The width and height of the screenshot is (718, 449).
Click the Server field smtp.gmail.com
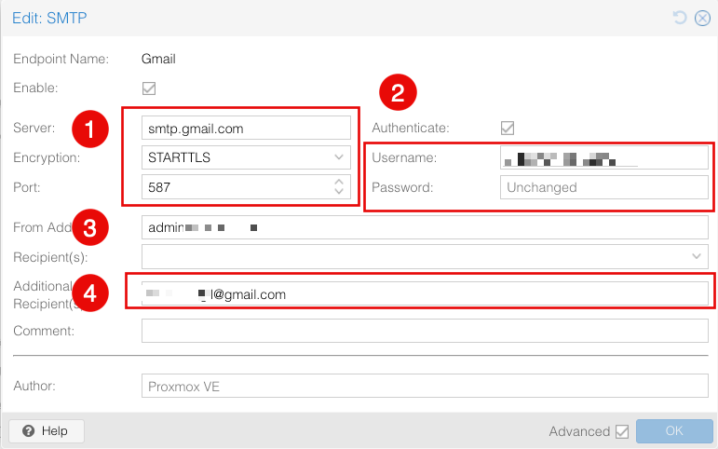[246, 128]
